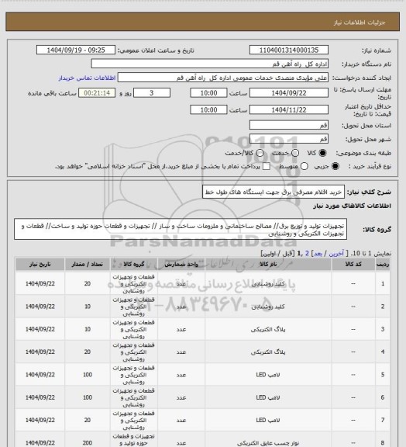
Task: Click لامپ LED in row 5
Action: [268, 375]
